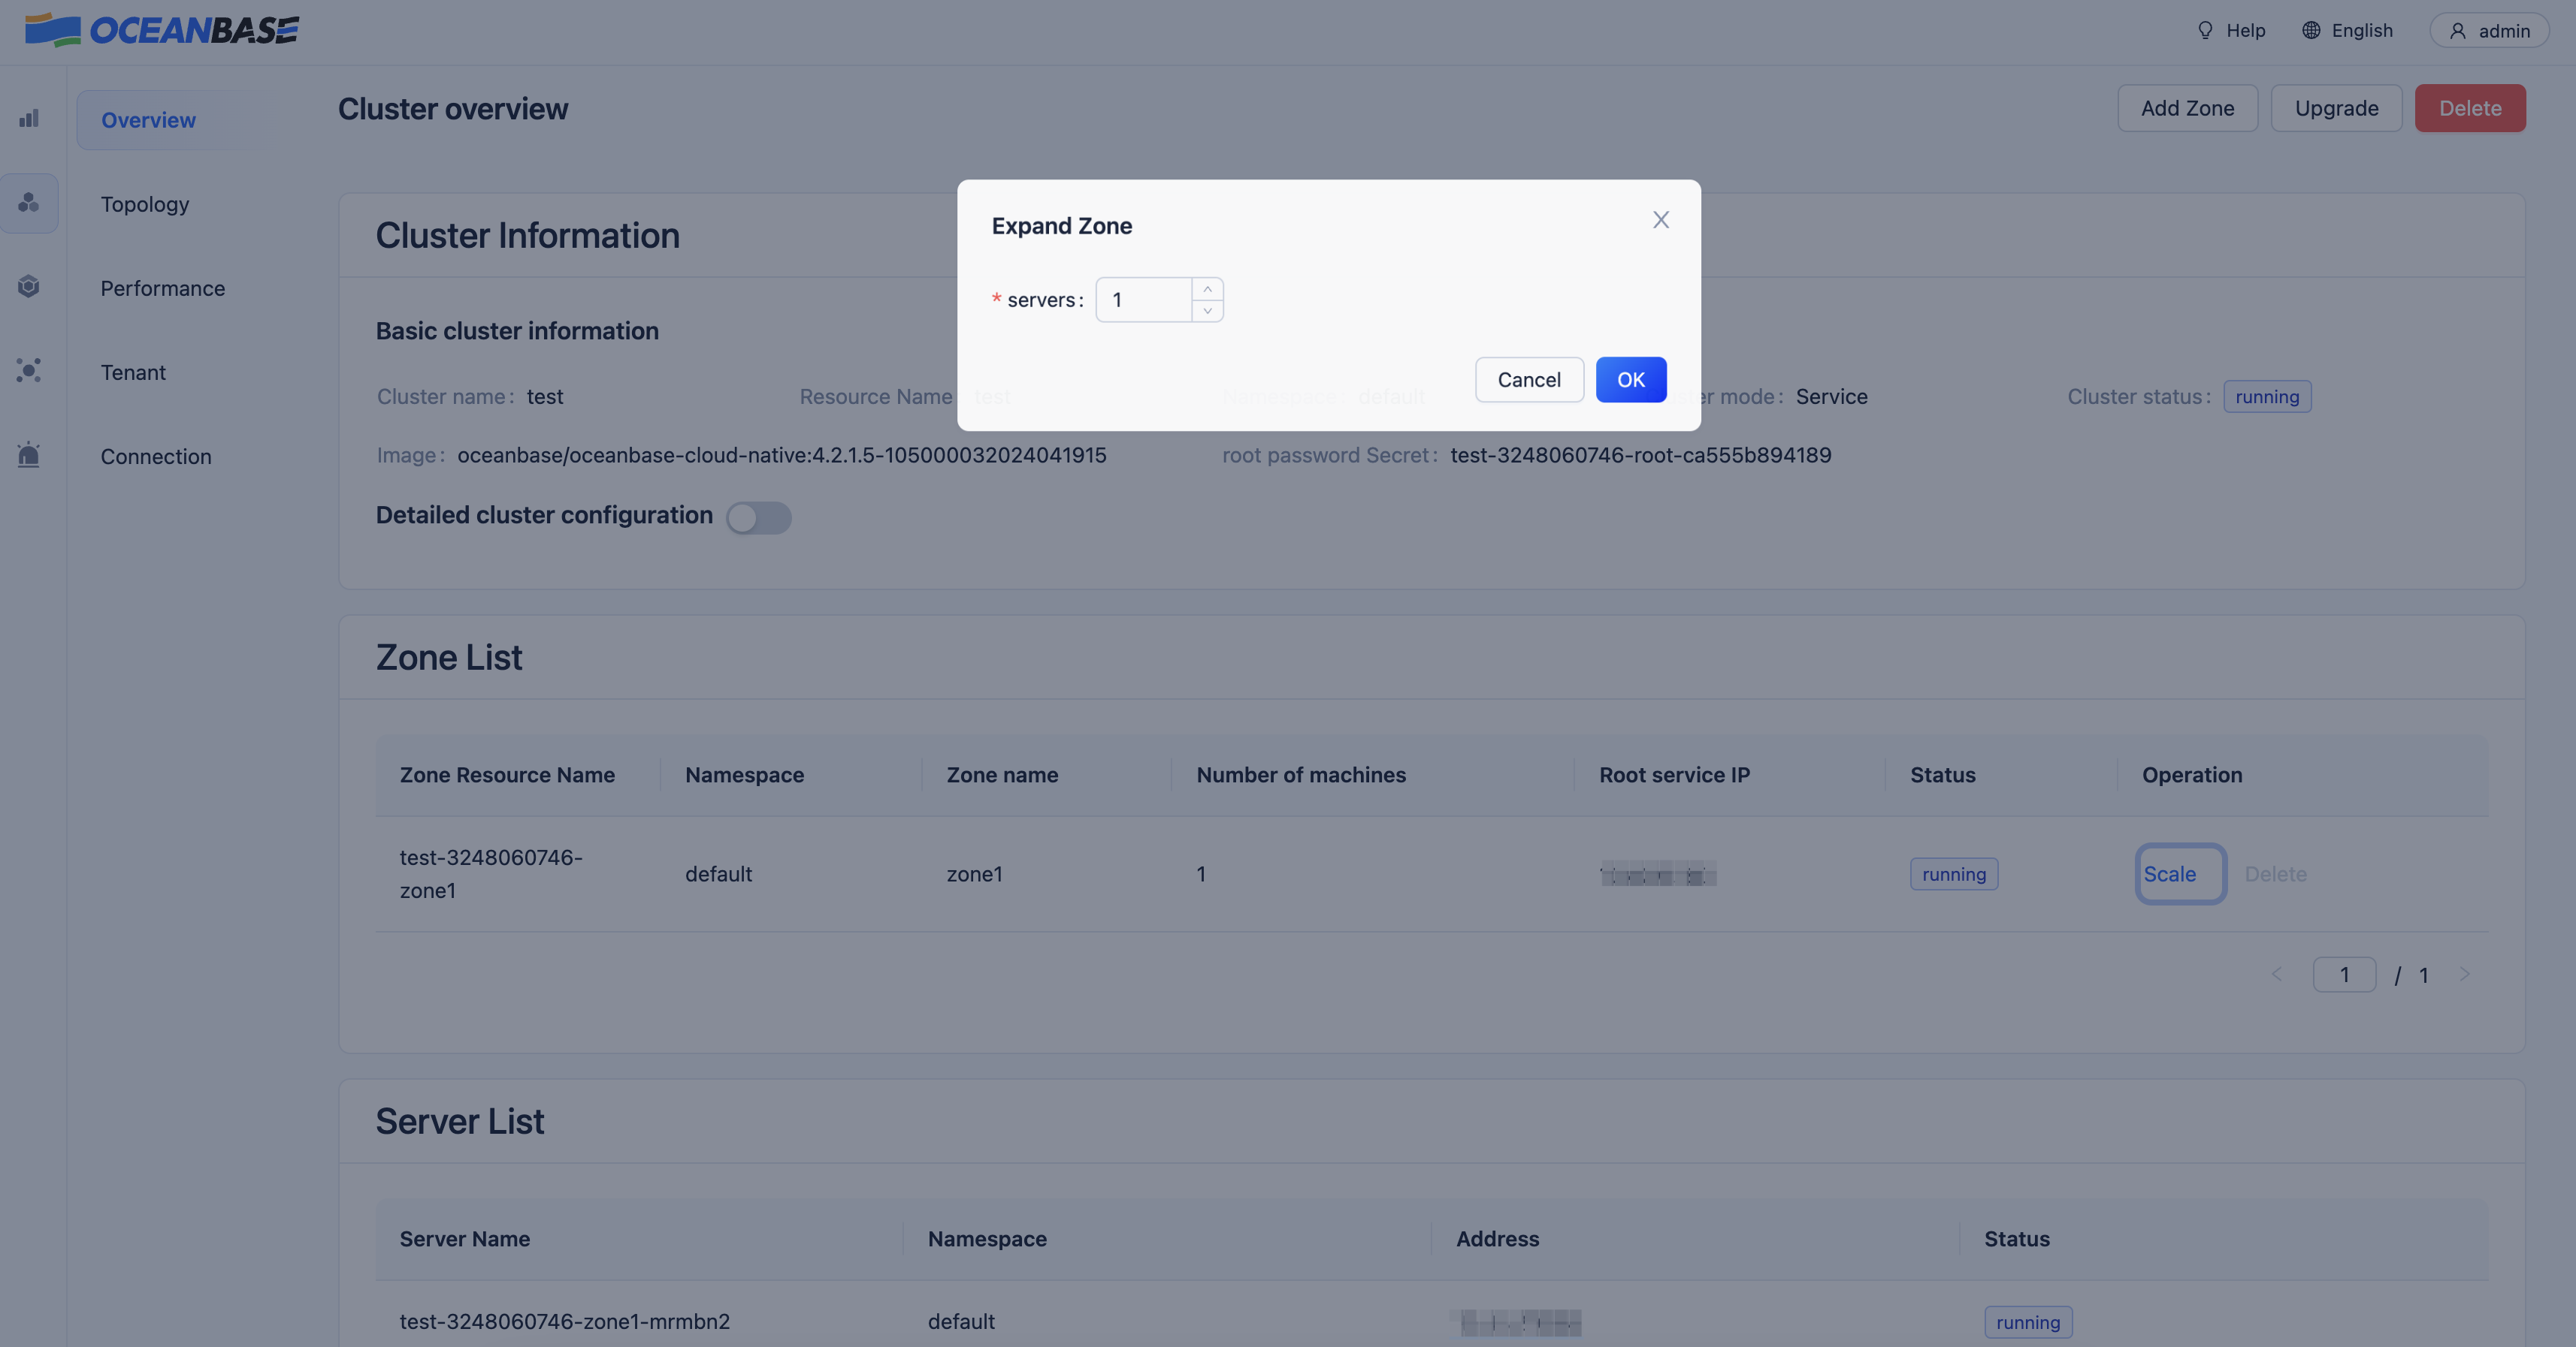Close the Expand Zone dialog
Screen dimensions: 2576x1347
pos(1661,220)
